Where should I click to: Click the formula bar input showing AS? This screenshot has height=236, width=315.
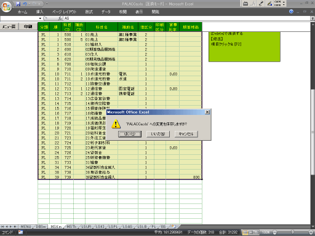tap(186, 18)
